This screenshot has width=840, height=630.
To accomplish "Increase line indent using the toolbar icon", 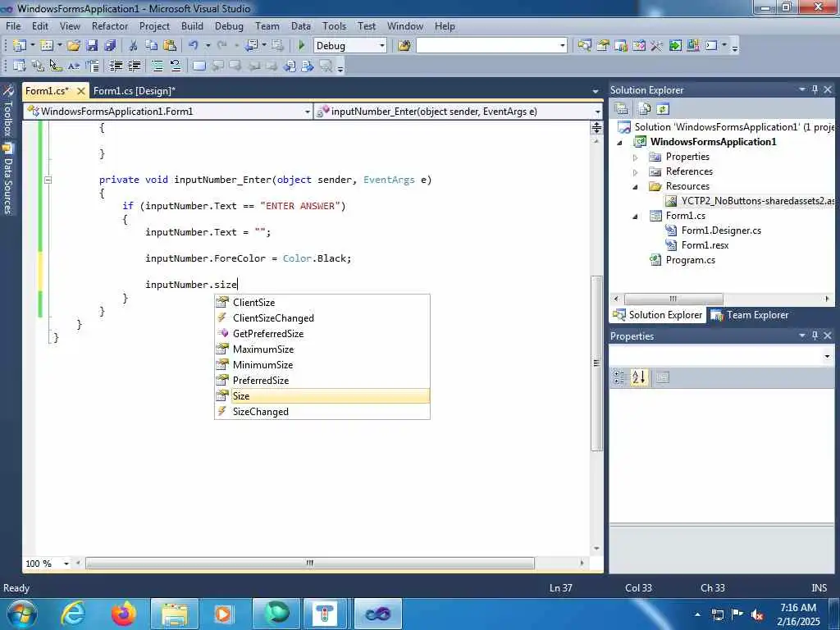I will (x=134, y=66).
